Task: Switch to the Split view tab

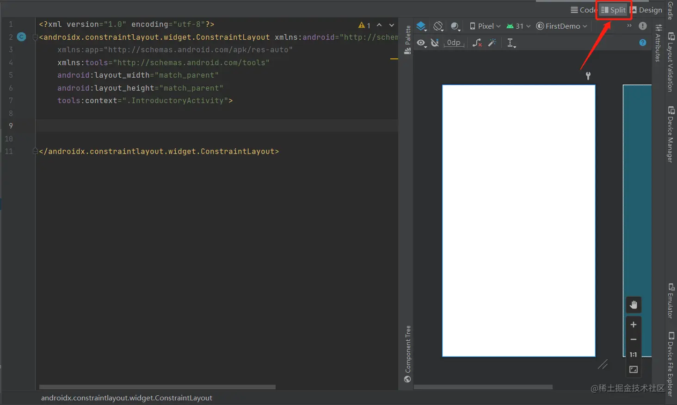Action: [613, 10]
